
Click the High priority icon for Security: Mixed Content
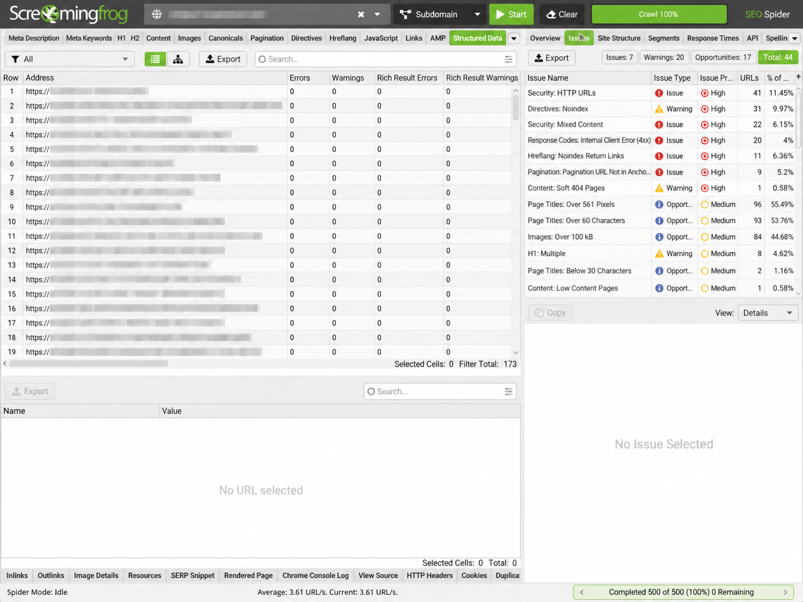coord(704,125)
